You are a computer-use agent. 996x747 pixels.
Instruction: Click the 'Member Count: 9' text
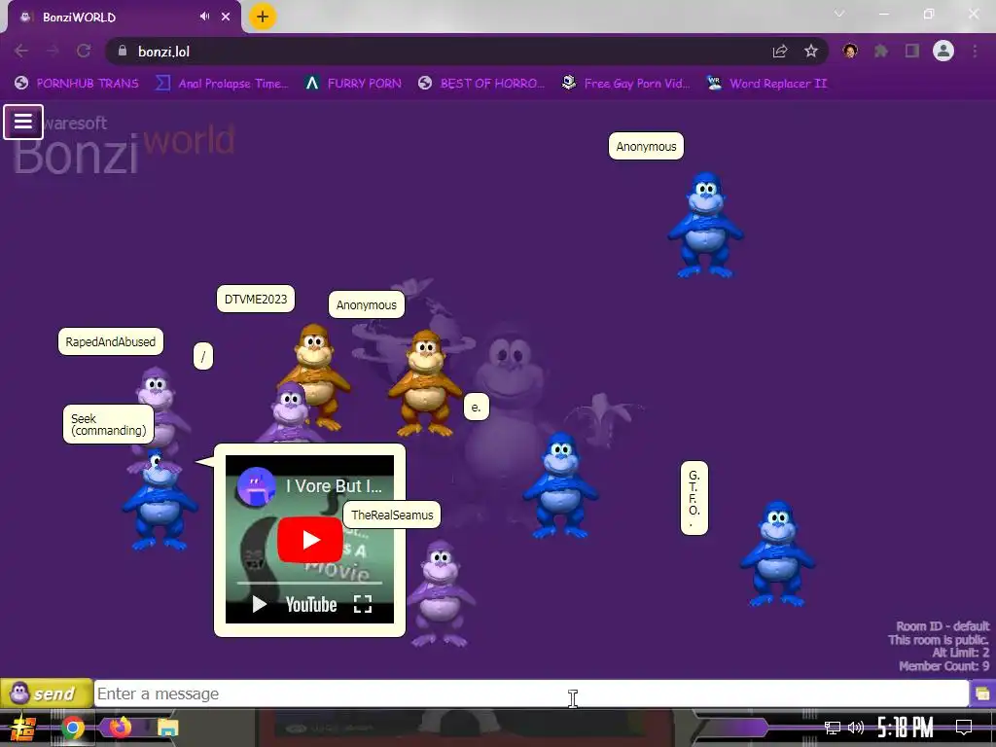click(x=943, y=665)
